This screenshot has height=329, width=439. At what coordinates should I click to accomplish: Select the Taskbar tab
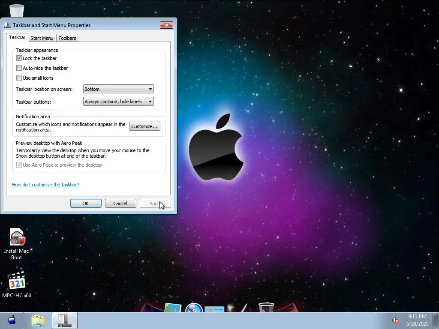pos(17,38)
